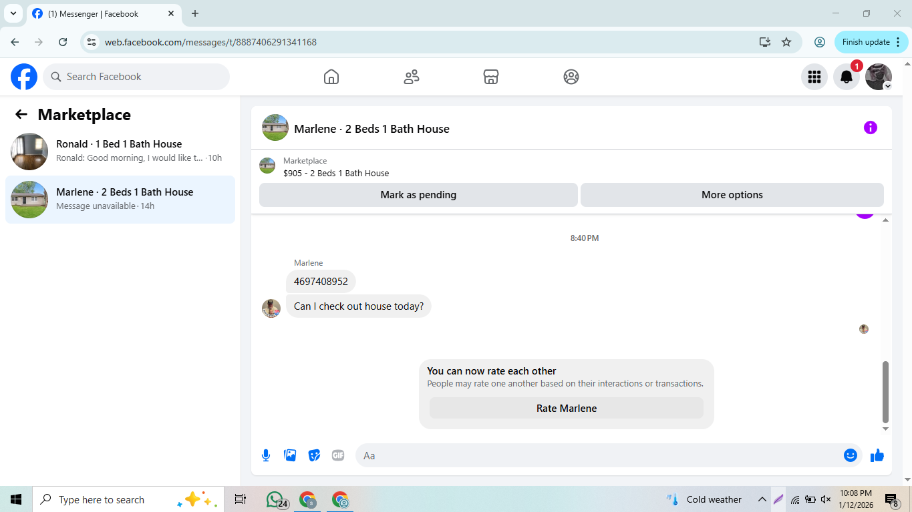The height and width of the screenshot is (512, 912).
Task: Reload the page in Chrome
Action: [x=63, y=42]
